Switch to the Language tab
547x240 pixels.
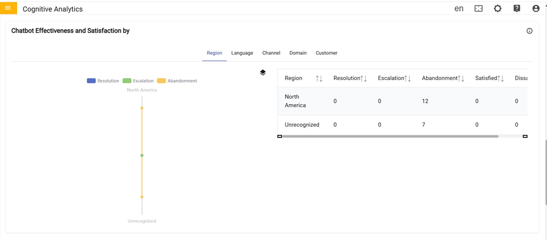(242, 53)
